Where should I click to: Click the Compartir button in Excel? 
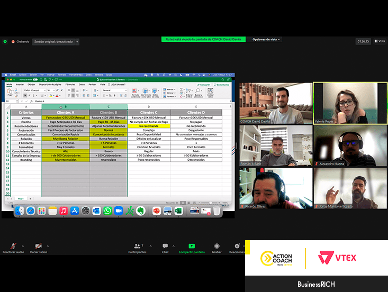203,84
